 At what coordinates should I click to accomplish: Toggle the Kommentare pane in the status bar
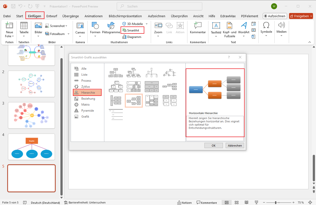point(207,203)
